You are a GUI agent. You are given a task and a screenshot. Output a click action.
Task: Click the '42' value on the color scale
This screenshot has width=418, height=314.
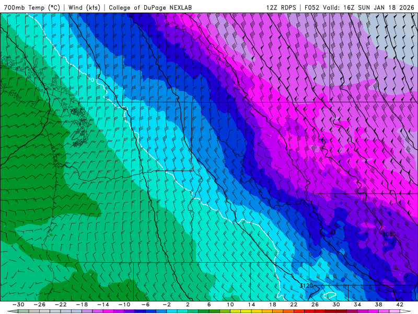[x=400, y=305]
